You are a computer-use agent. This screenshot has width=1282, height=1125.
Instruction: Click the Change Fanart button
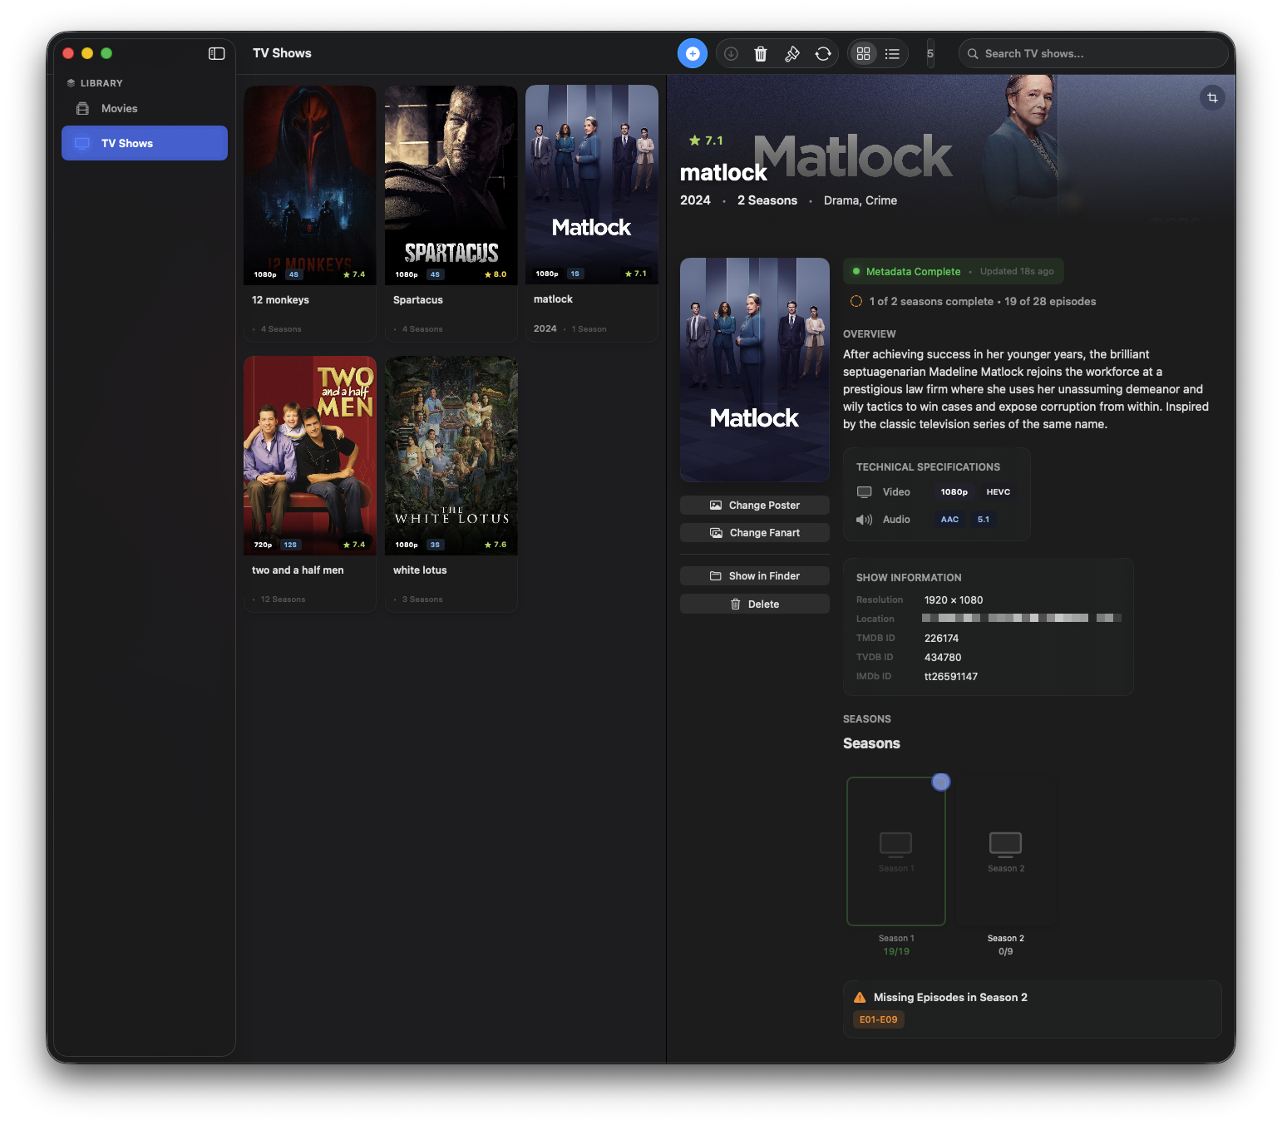click(754, 533)
